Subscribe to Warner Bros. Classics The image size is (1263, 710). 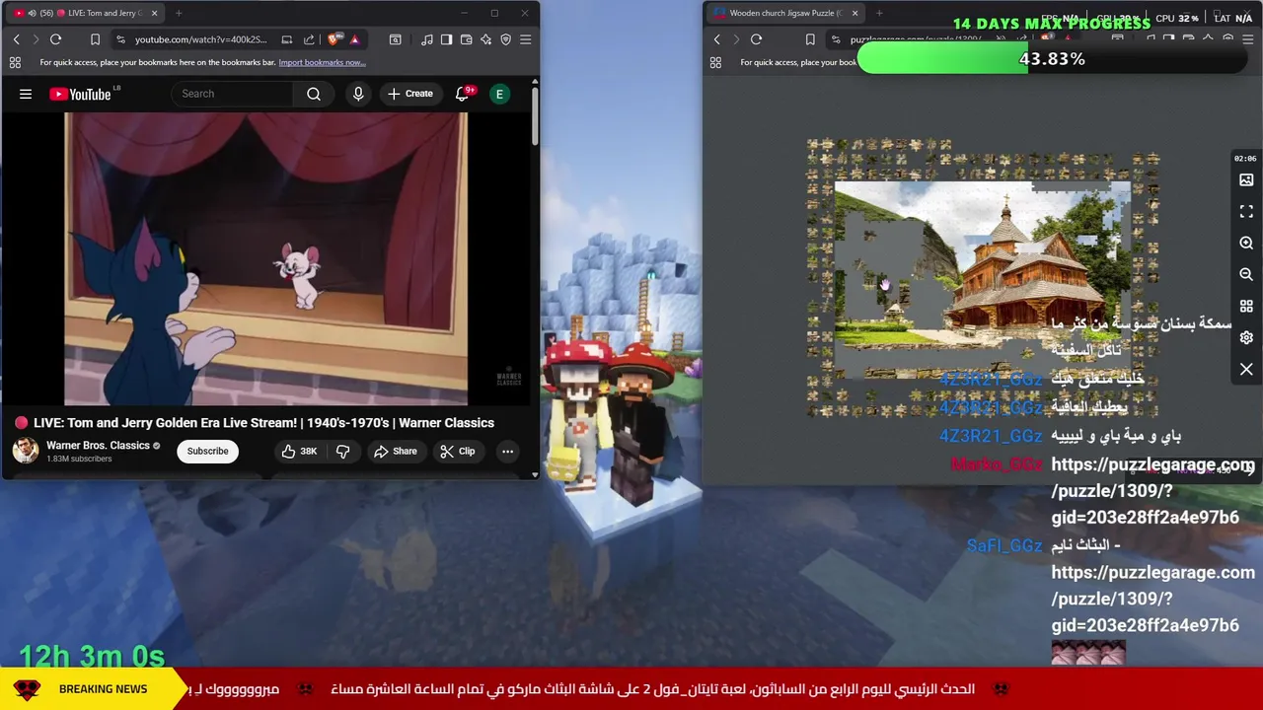point(207,451)
